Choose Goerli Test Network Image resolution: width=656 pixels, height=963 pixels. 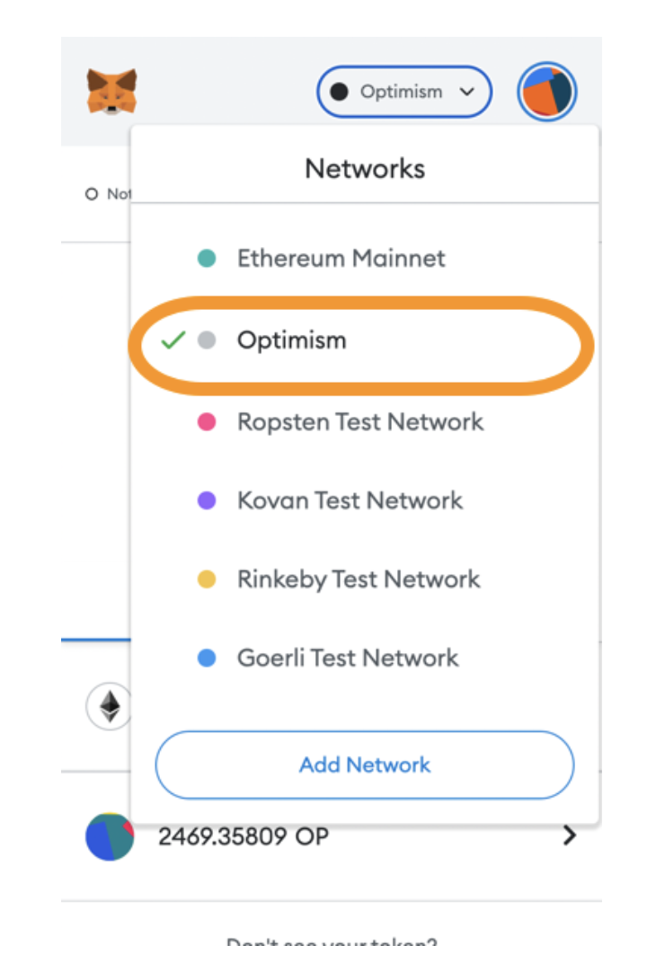point(365,658)
